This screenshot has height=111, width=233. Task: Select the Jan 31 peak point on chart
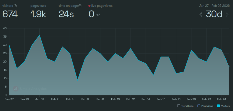[40, 35]
